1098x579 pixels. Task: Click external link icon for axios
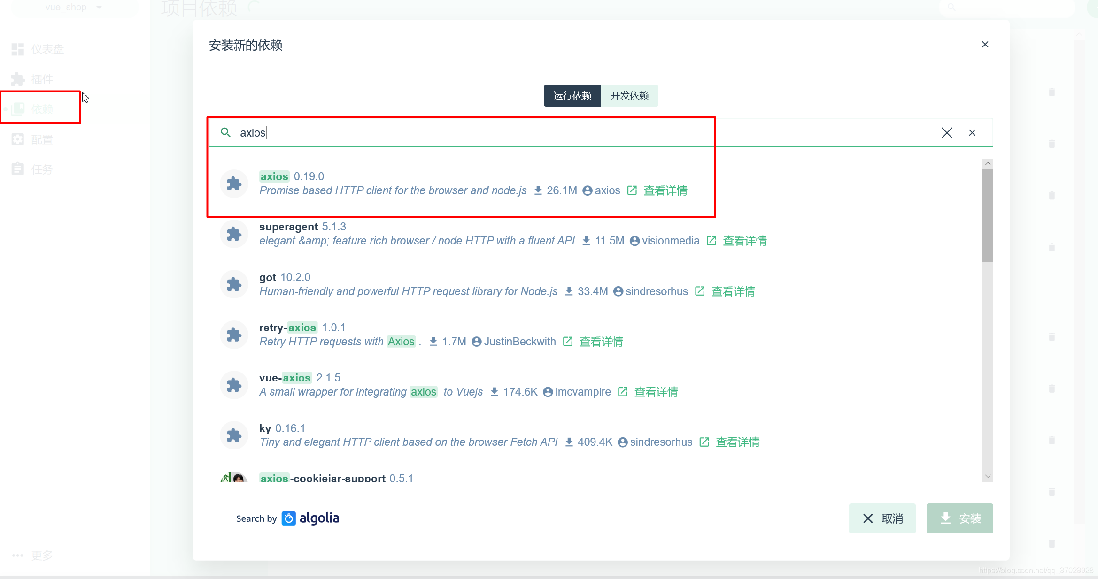click(x=632, y=190)
